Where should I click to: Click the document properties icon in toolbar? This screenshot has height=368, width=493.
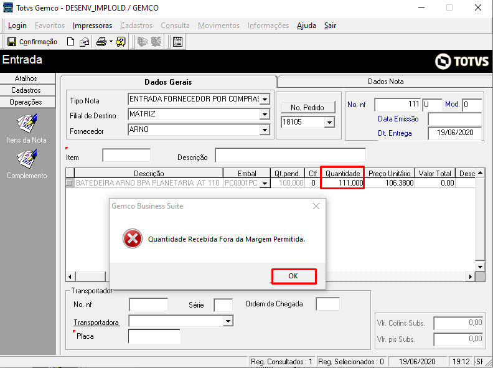tap(84, 42)
